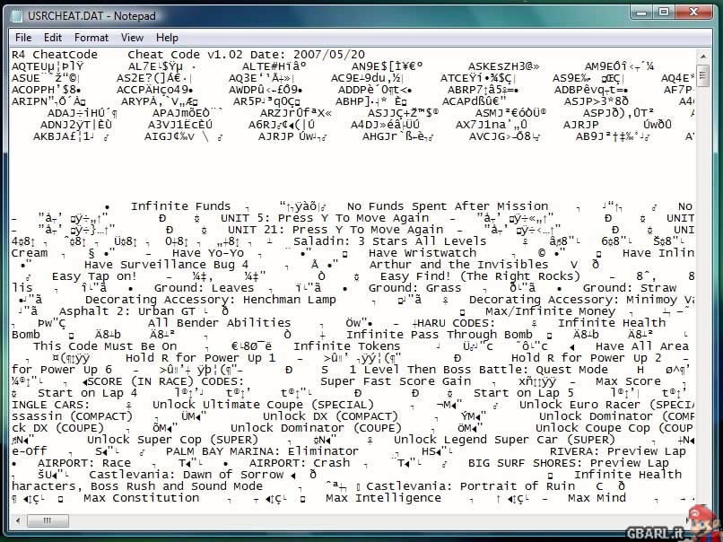This screenshot has width=723, height=542.
Task: Click "UNIT 5: Press Y To Move Again"
Action: (x=325, y=218)
